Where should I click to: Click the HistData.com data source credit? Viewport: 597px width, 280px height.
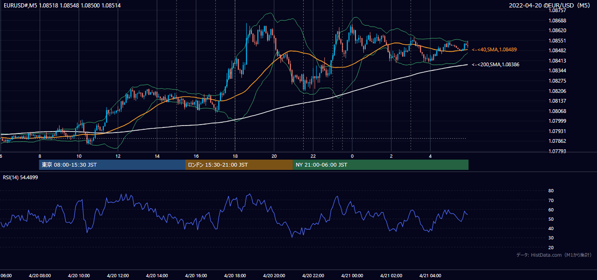point(554,255)
